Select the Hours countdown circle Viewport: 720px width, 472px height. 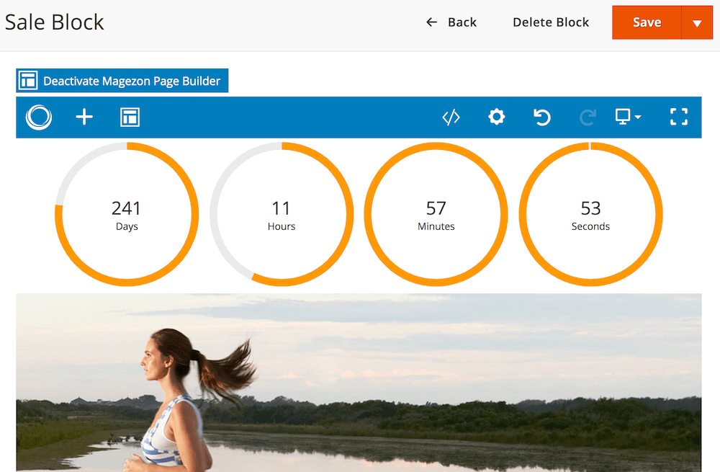(x=282, y=214)
